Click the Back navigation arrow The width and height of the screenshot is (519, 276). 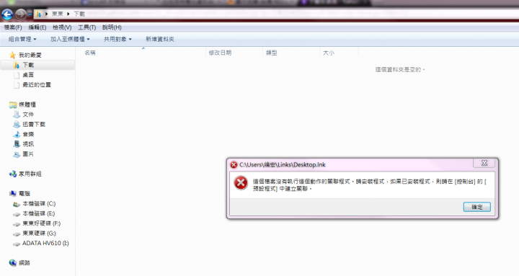[7, 14]
